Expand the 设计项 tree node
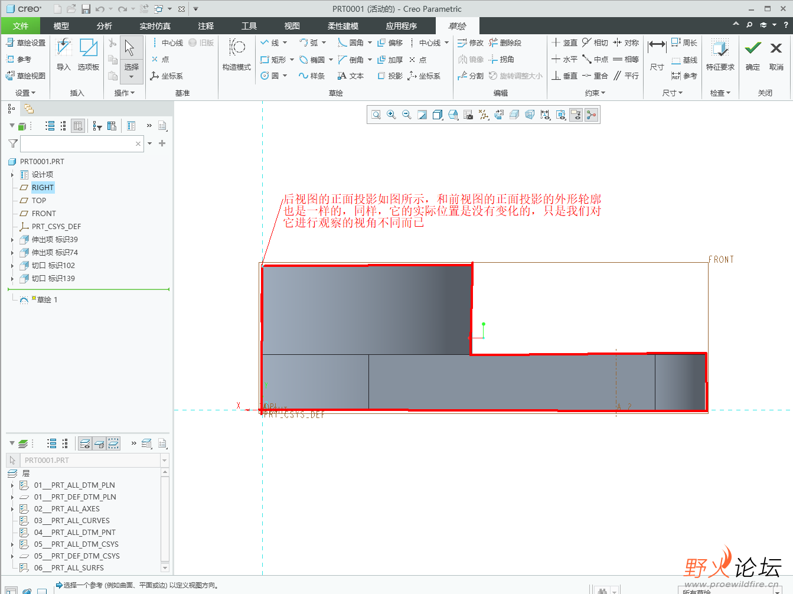The width and height of the screenshot is (793, 594). point(12,175)
